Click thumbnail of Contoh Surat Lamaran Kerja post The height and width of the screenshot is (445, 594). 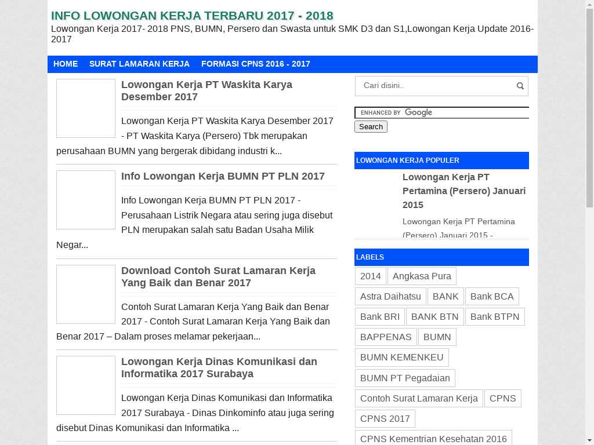tap(86, 294)
